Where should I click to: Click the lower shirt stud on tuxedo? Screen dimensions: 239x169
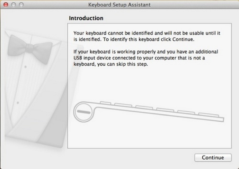(18, 103)
